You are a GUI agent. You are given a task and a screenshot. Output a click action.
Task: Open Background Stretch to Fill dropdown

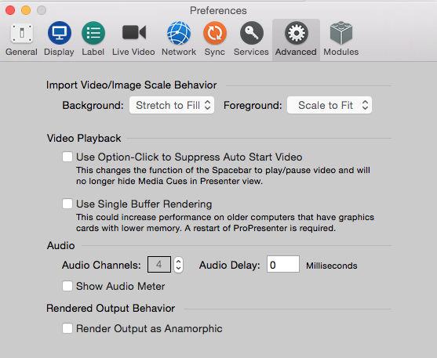point(172,105)
